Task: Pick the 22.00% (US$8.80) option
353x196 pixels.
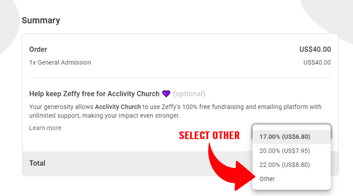Action: click(285, 165)
